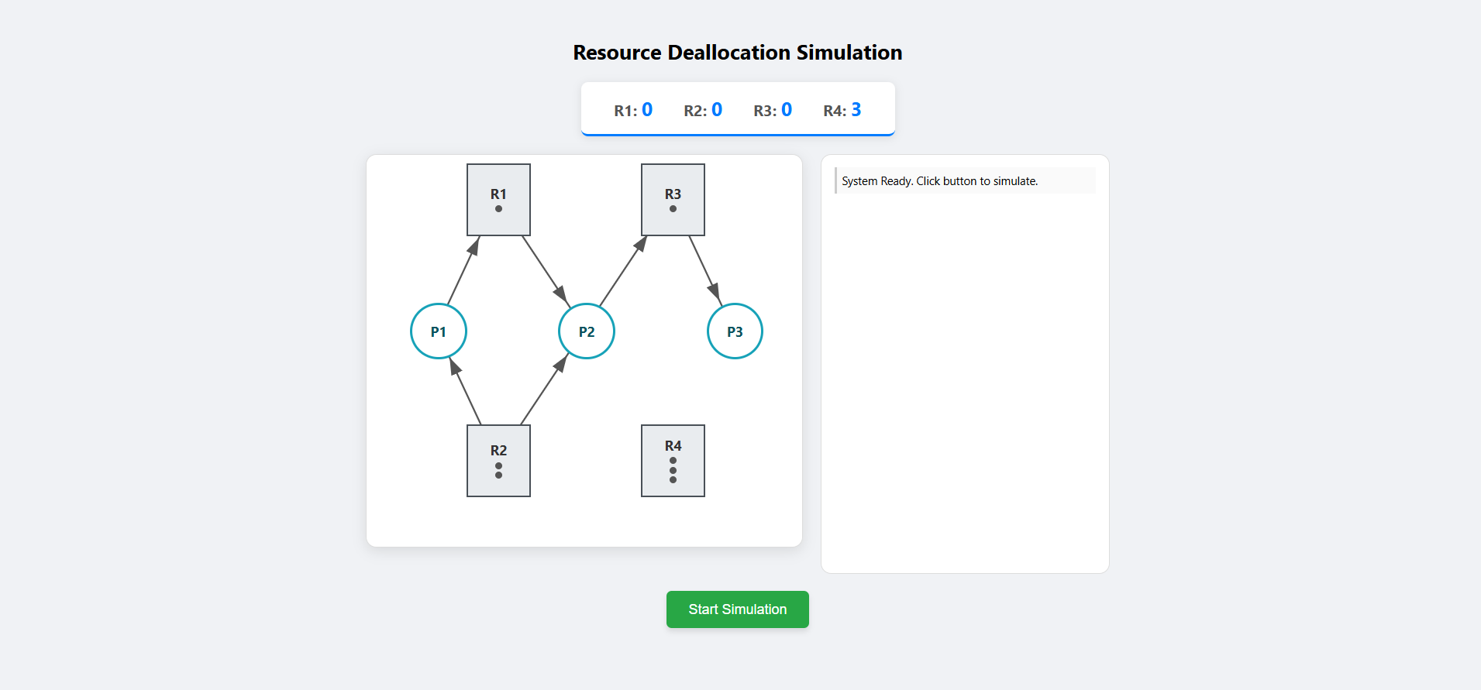This screenshot has height=690, width=1481.
Task: Click the R4 resource box
Action: point(673,461)
